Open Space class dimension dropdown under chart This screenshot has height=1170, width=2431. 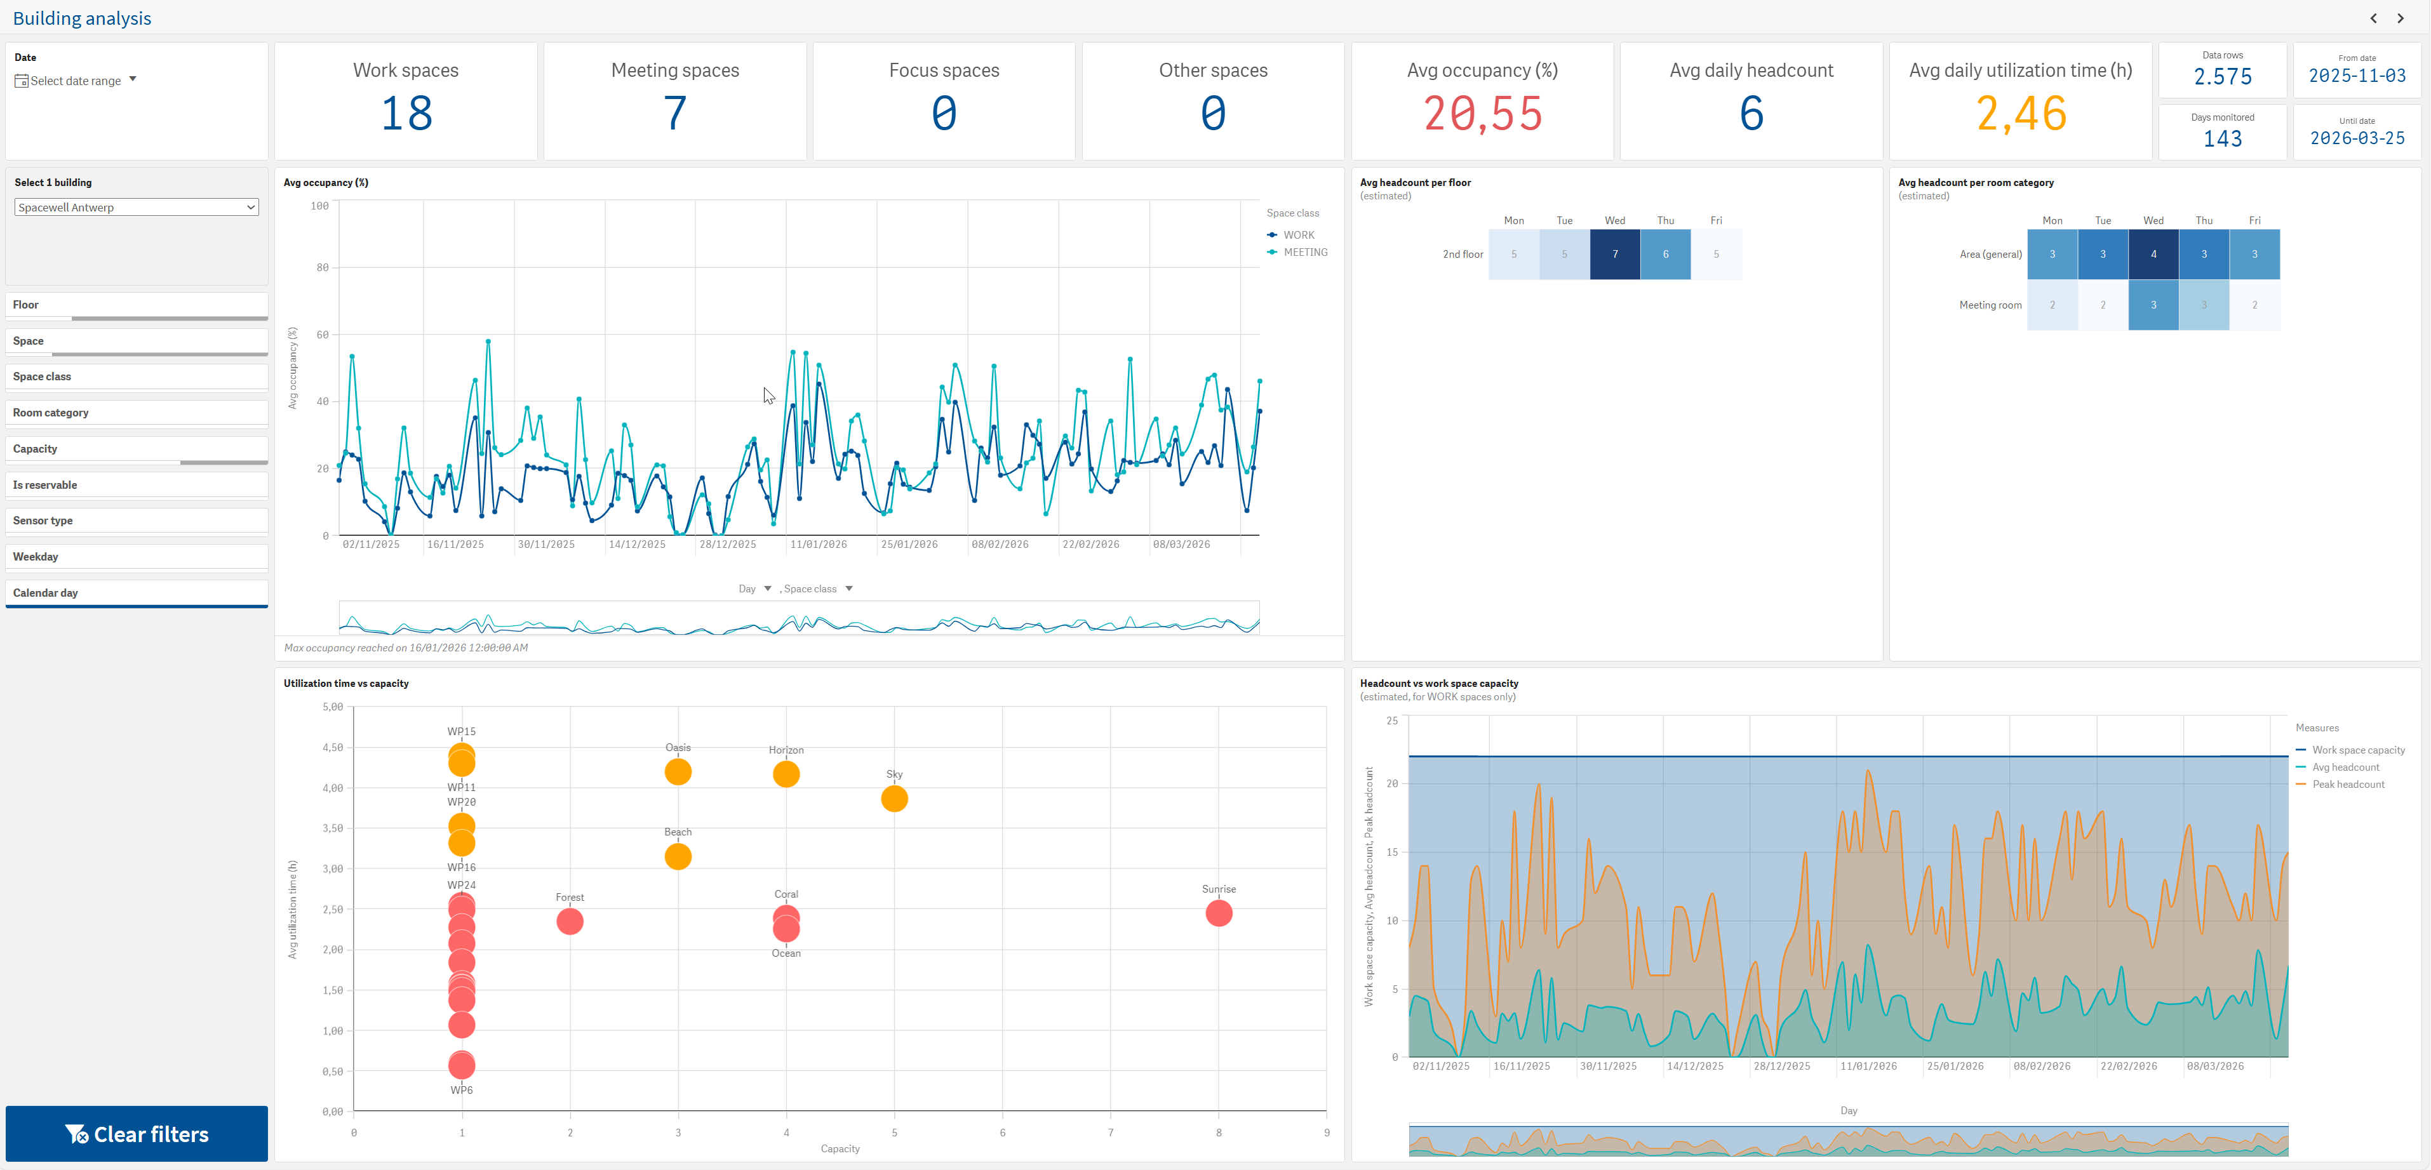[818, 588]
